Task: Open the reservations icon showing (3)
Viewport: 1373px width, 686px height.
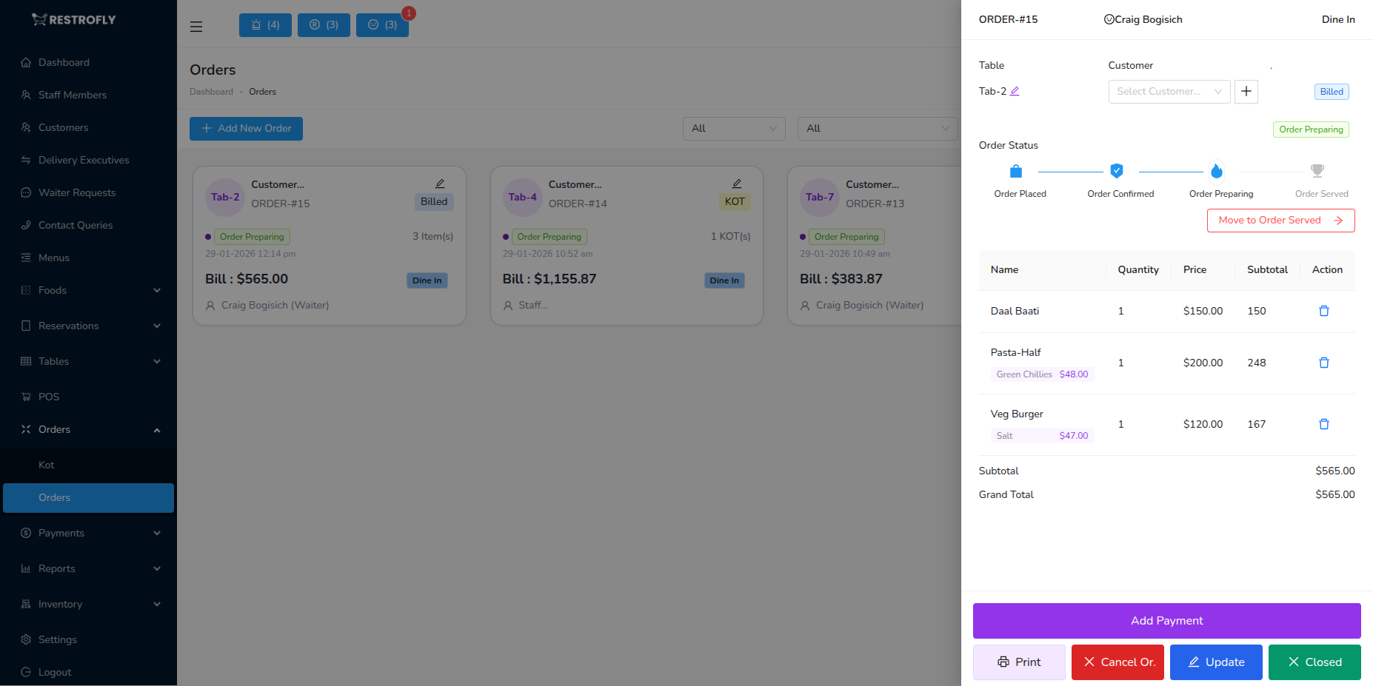Action: click(x=324, y=24)
